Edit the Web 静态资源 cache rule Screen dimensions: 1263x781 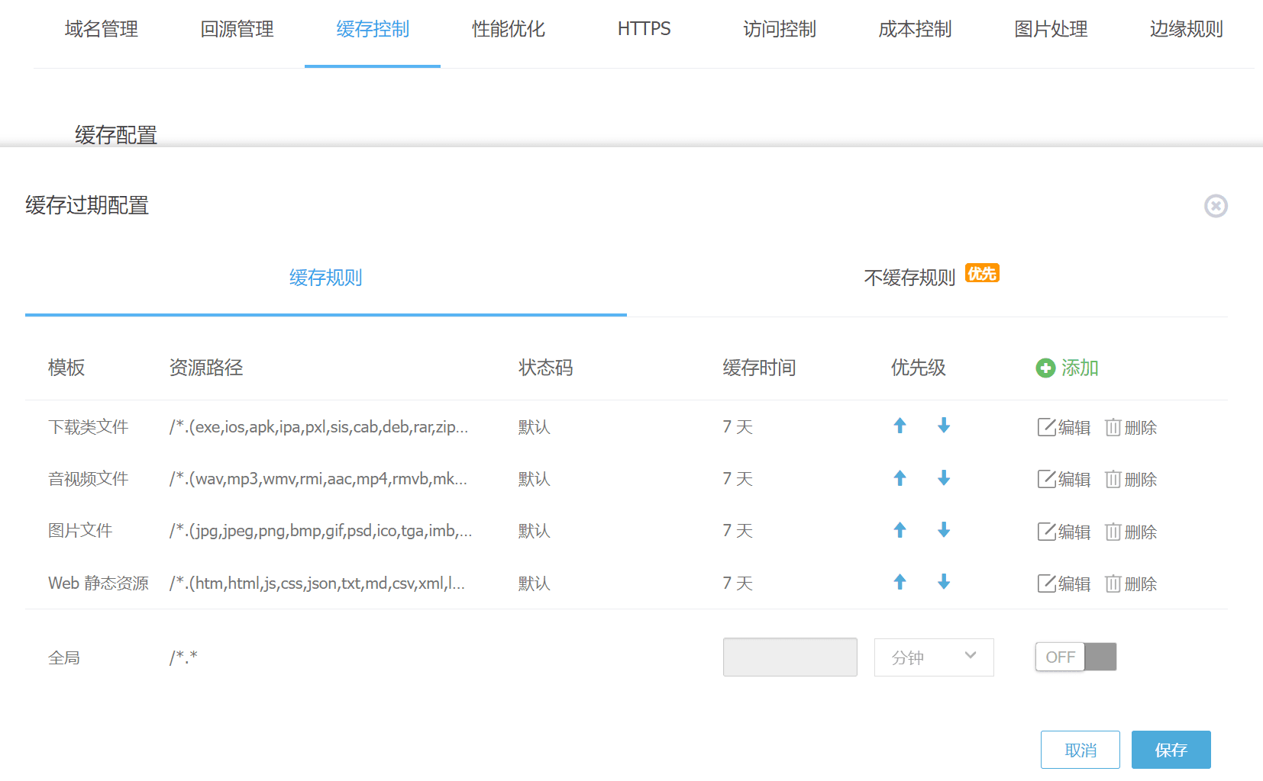point(1064,583)
